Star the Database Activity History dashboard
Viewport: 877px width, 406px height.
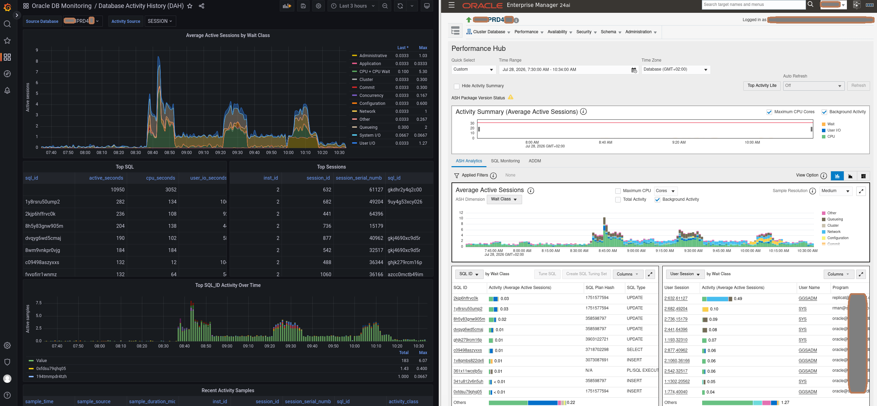[x=190, y=6]
